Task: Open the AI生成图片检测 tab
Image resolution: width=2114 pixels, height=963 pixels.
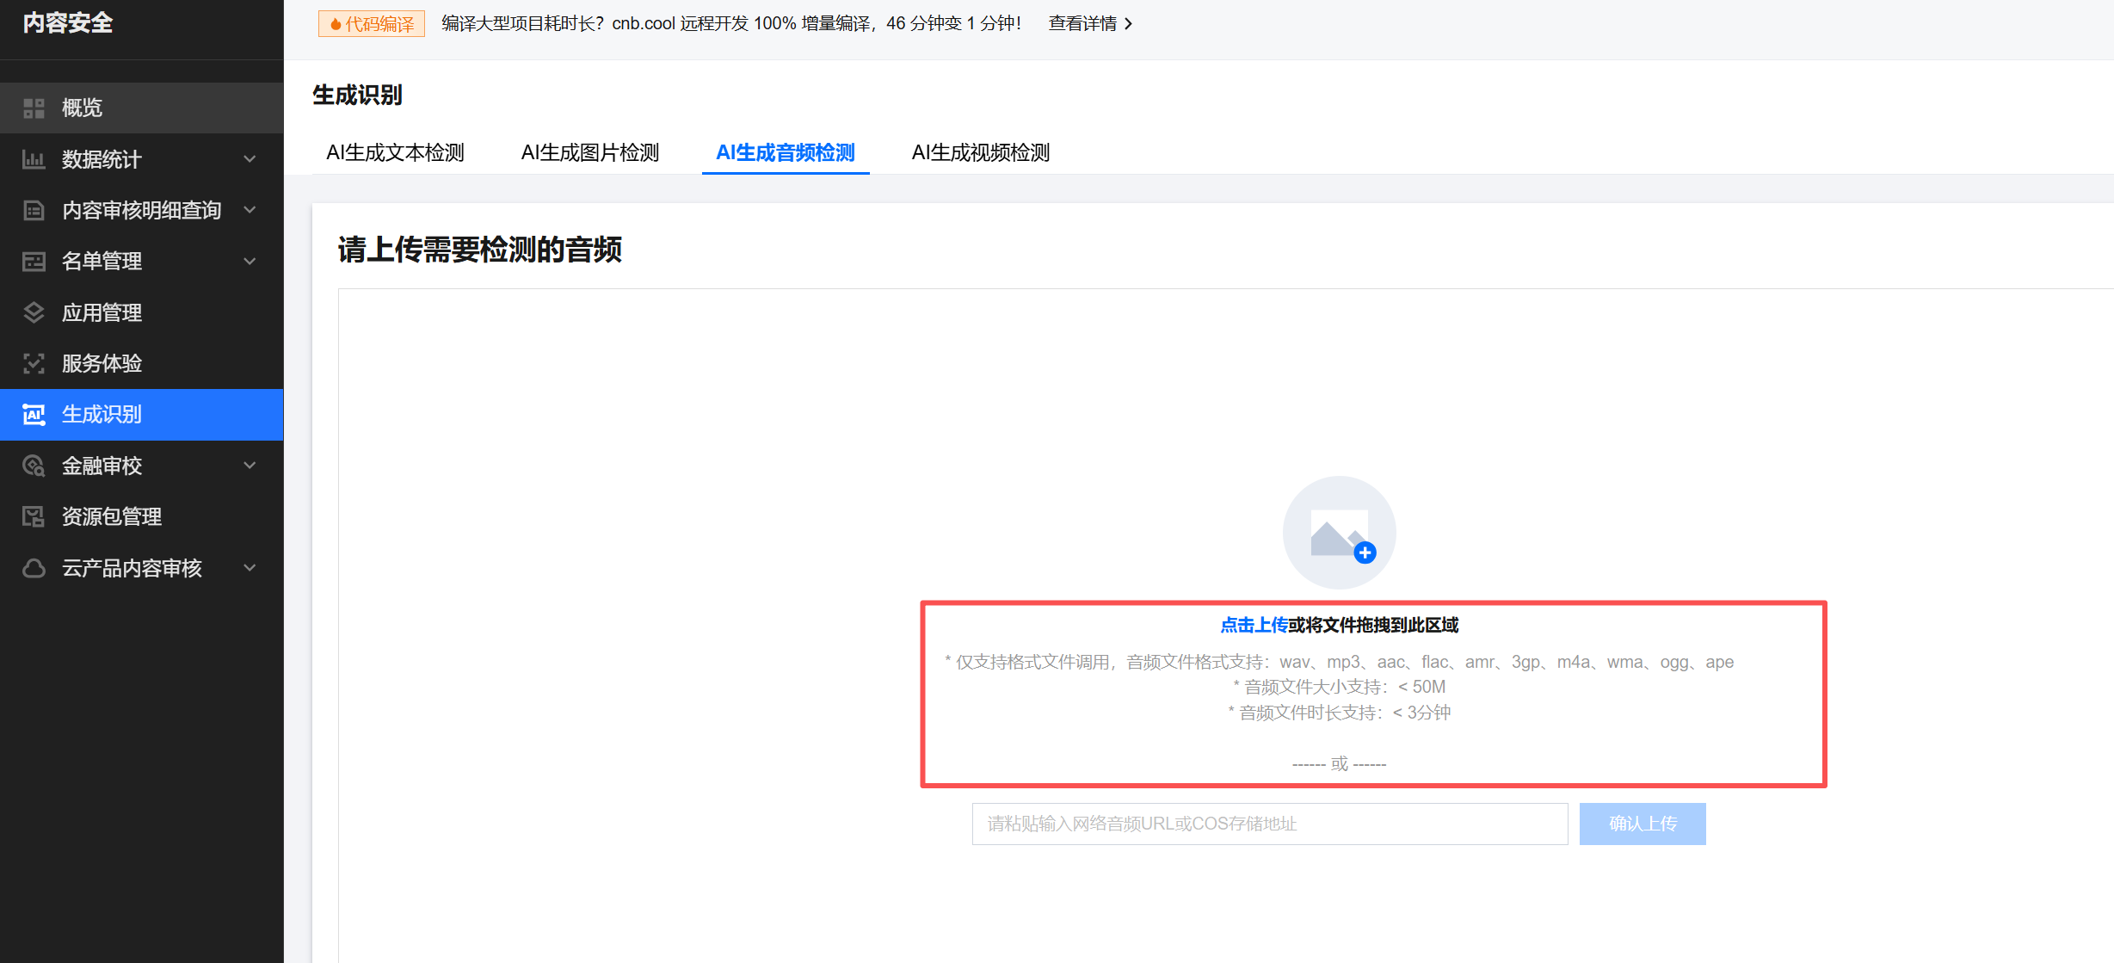Action: (589, 153)
